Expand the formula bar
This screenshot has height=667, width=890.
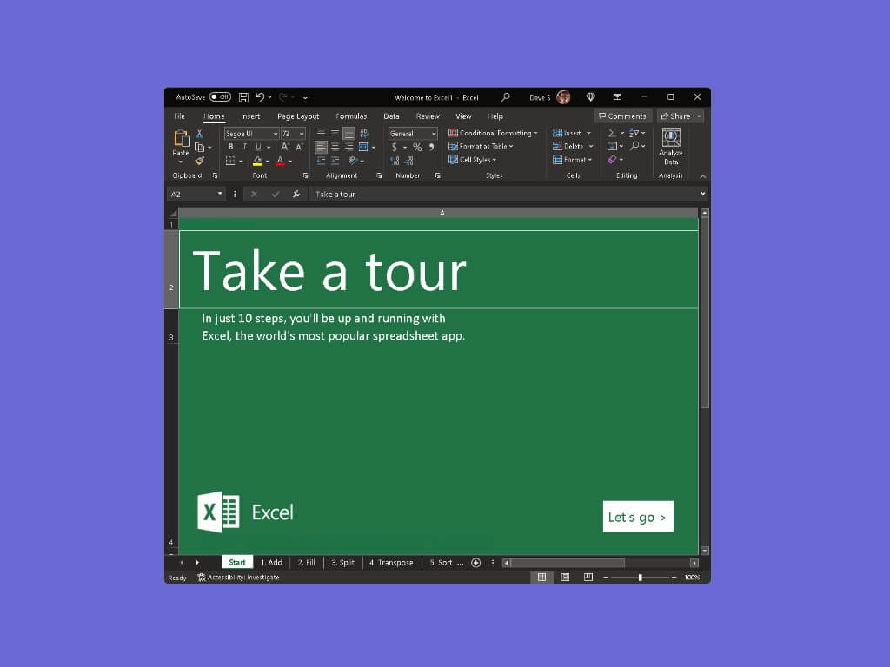(702, 194)
